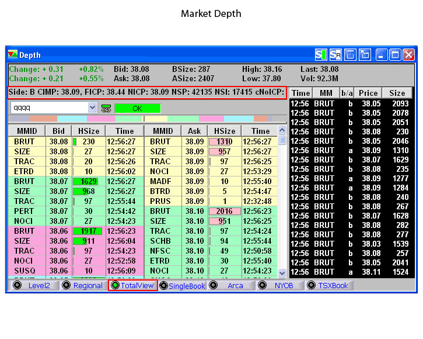Click the pop-out arrow icon in title bar
Image resolution: width=423 pixels, height=339 pixels.
click(x=365, y=55)
